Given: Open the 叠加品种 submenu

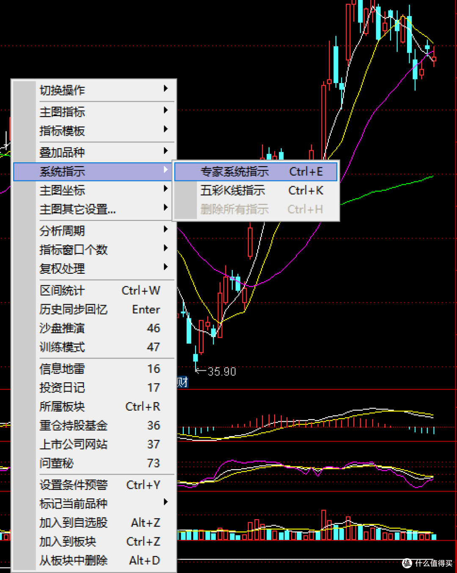Looking at the screenshot, I should [x=94, y=152].
